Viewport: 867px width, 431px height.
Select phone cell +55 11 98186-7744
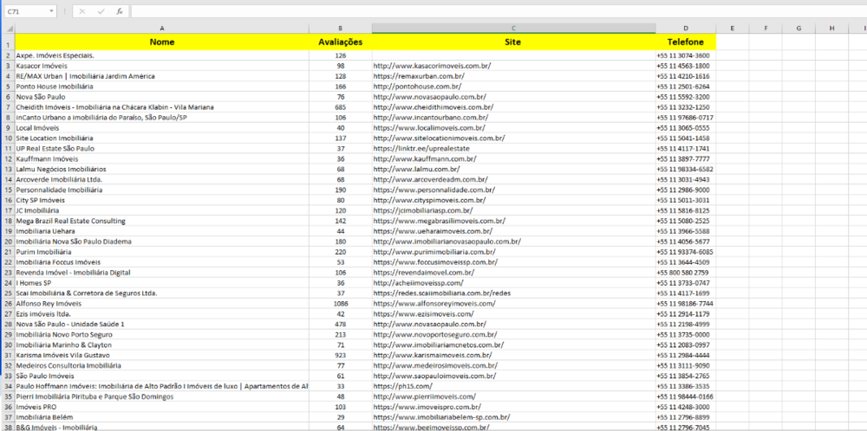(686, 304)
